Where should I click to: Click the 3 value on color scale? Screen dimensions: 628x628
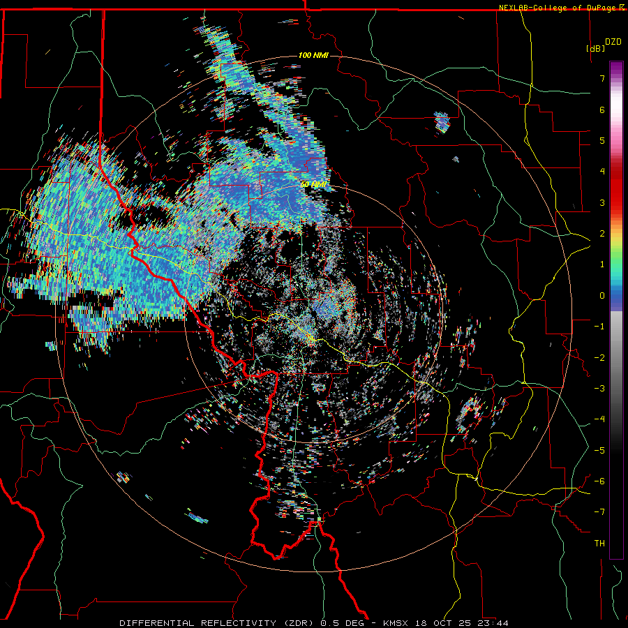[602, 202]
